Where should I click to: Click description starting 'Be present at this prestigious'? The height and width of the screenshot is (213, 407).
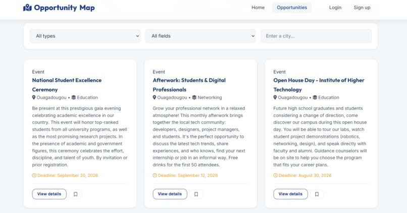[x=80, y=136]
